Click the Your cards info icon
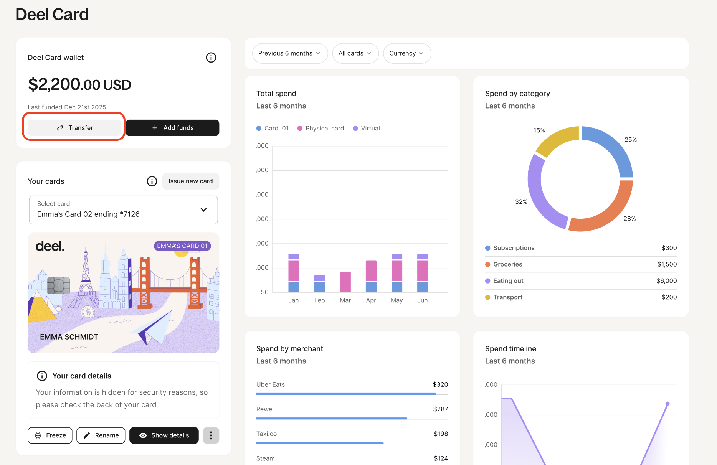Screen dimensions: 717x465 152,181
